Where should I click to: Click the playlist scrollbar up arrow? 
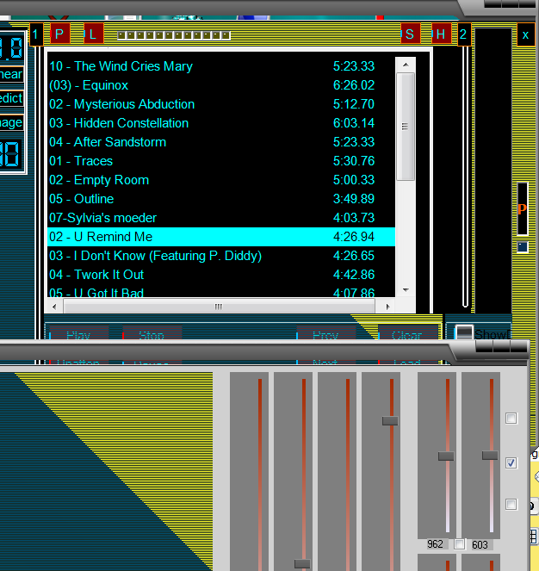[x=406, y=65]
